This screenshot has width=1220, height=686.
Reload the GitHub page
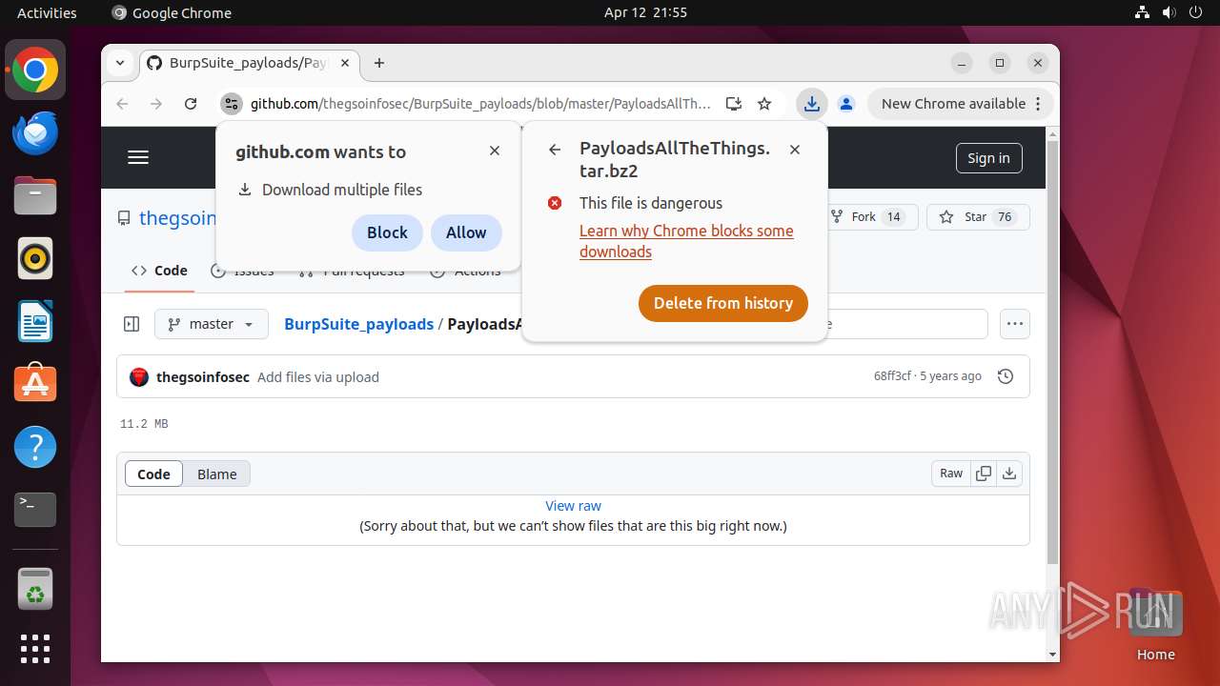tap(191, 104)
